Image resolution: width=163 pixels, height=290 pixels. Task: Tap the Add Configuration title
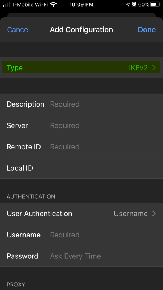click(x=81, y=30)
